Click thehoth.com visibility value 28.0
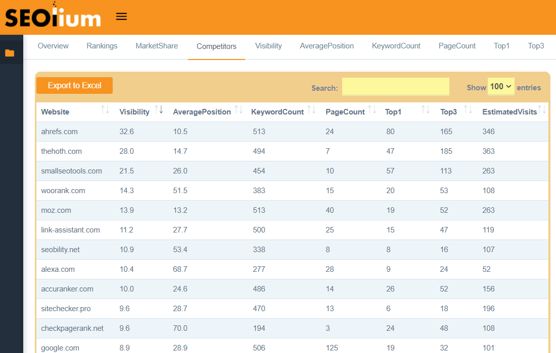The width and height of the screenshot is (556, 353). (x=126, y=151)
